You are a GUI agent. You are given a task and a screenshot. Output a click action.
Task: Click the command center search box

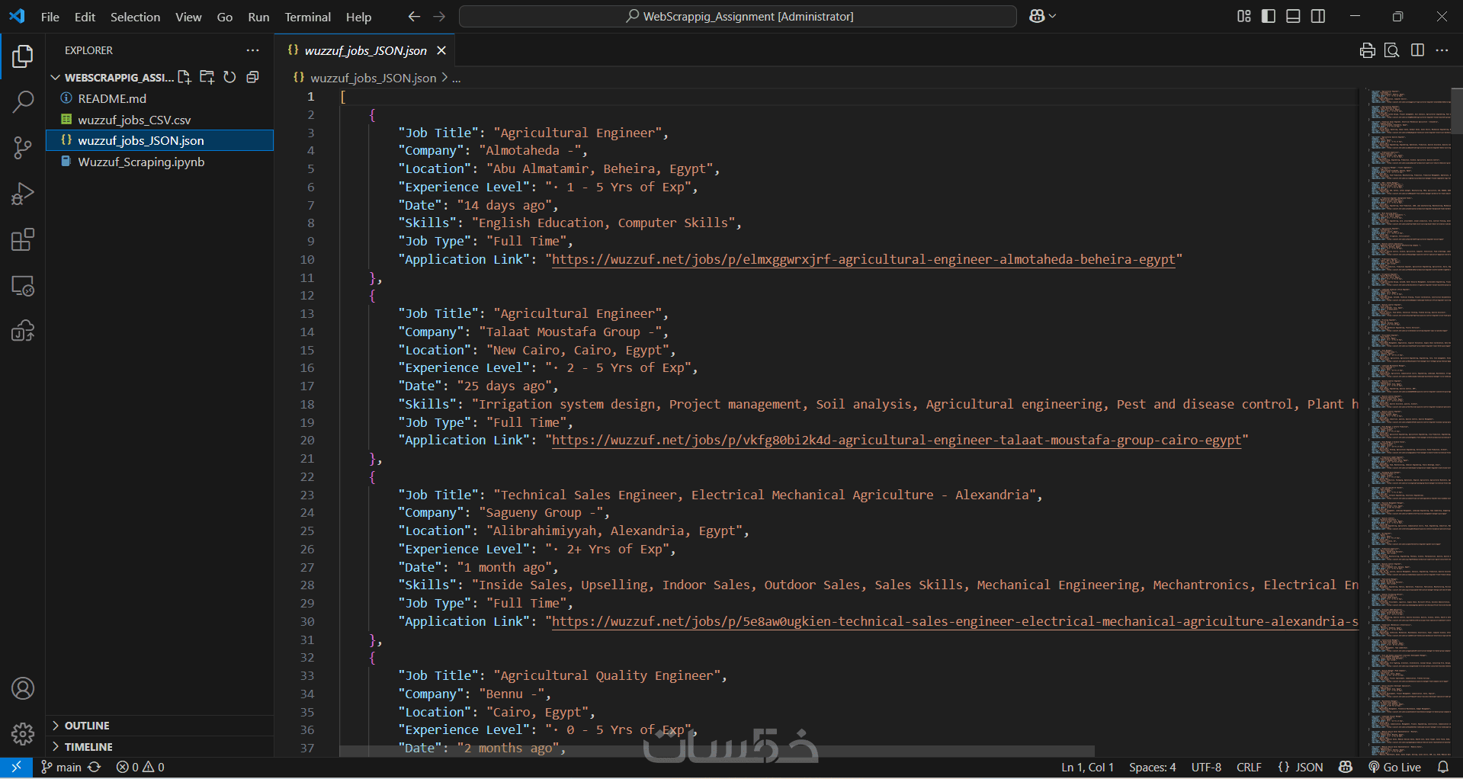pyautogui.click(x=738, y=16)
